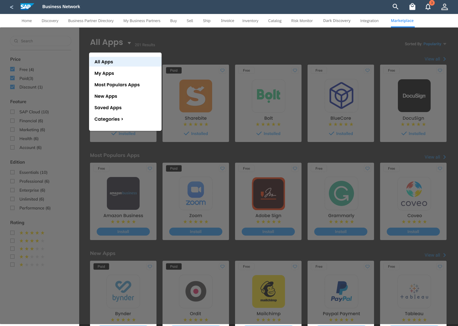This screenshot has width=458, height=326.
Task: Install the Grammarly app
Action: pyautogui.click(x=341, y=231)
